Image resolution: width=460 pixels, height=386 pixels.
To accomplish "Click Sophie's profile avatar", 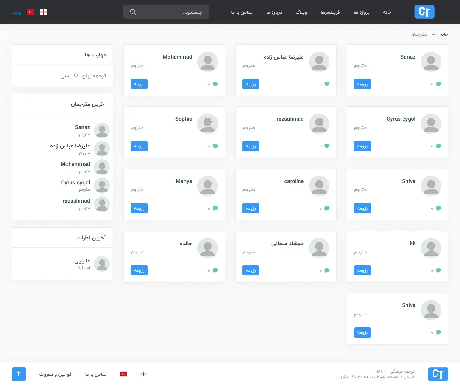I will point(208,124).
